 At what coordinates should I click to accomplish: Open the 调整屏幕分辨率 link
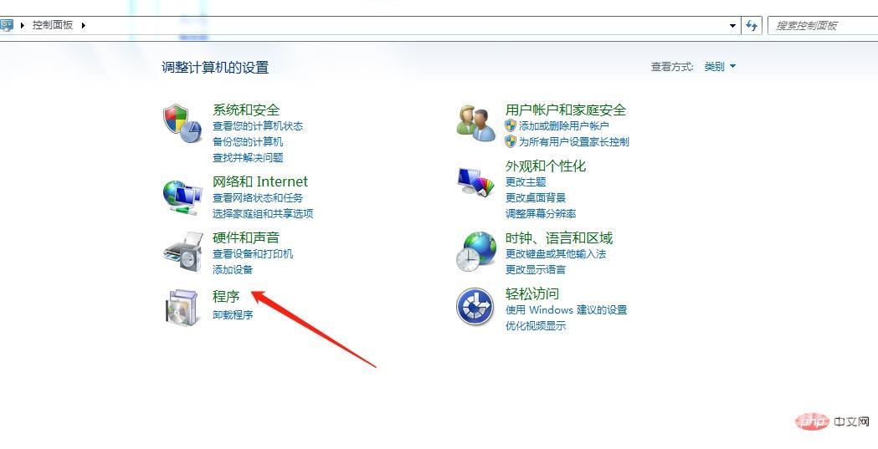541,213
